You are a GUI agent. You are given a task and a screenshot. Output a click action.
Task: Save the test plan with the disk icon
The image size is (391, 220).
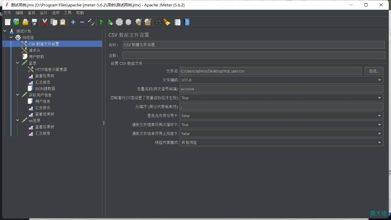(x=34, y=22)
